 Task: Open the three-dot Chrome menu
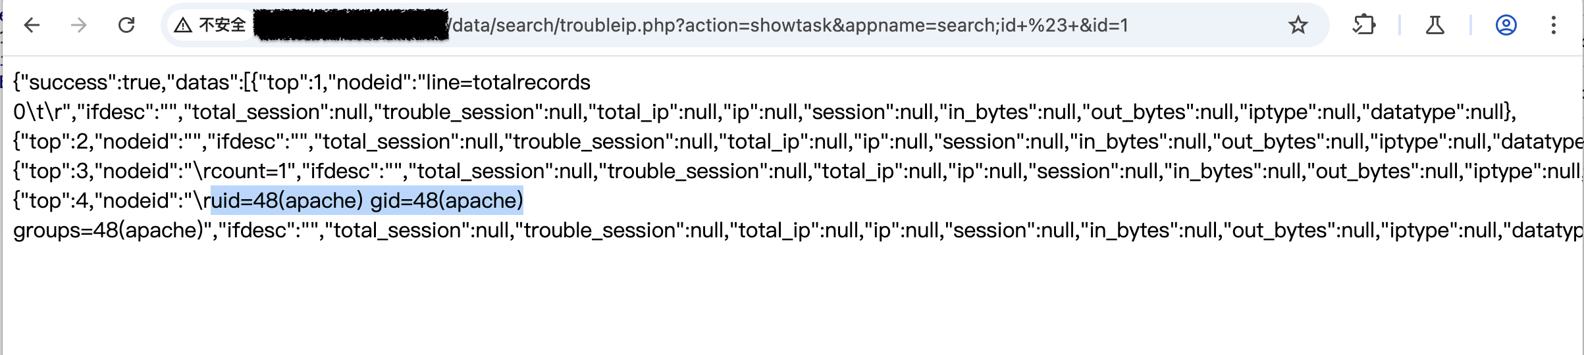[x=1553, y=26]
